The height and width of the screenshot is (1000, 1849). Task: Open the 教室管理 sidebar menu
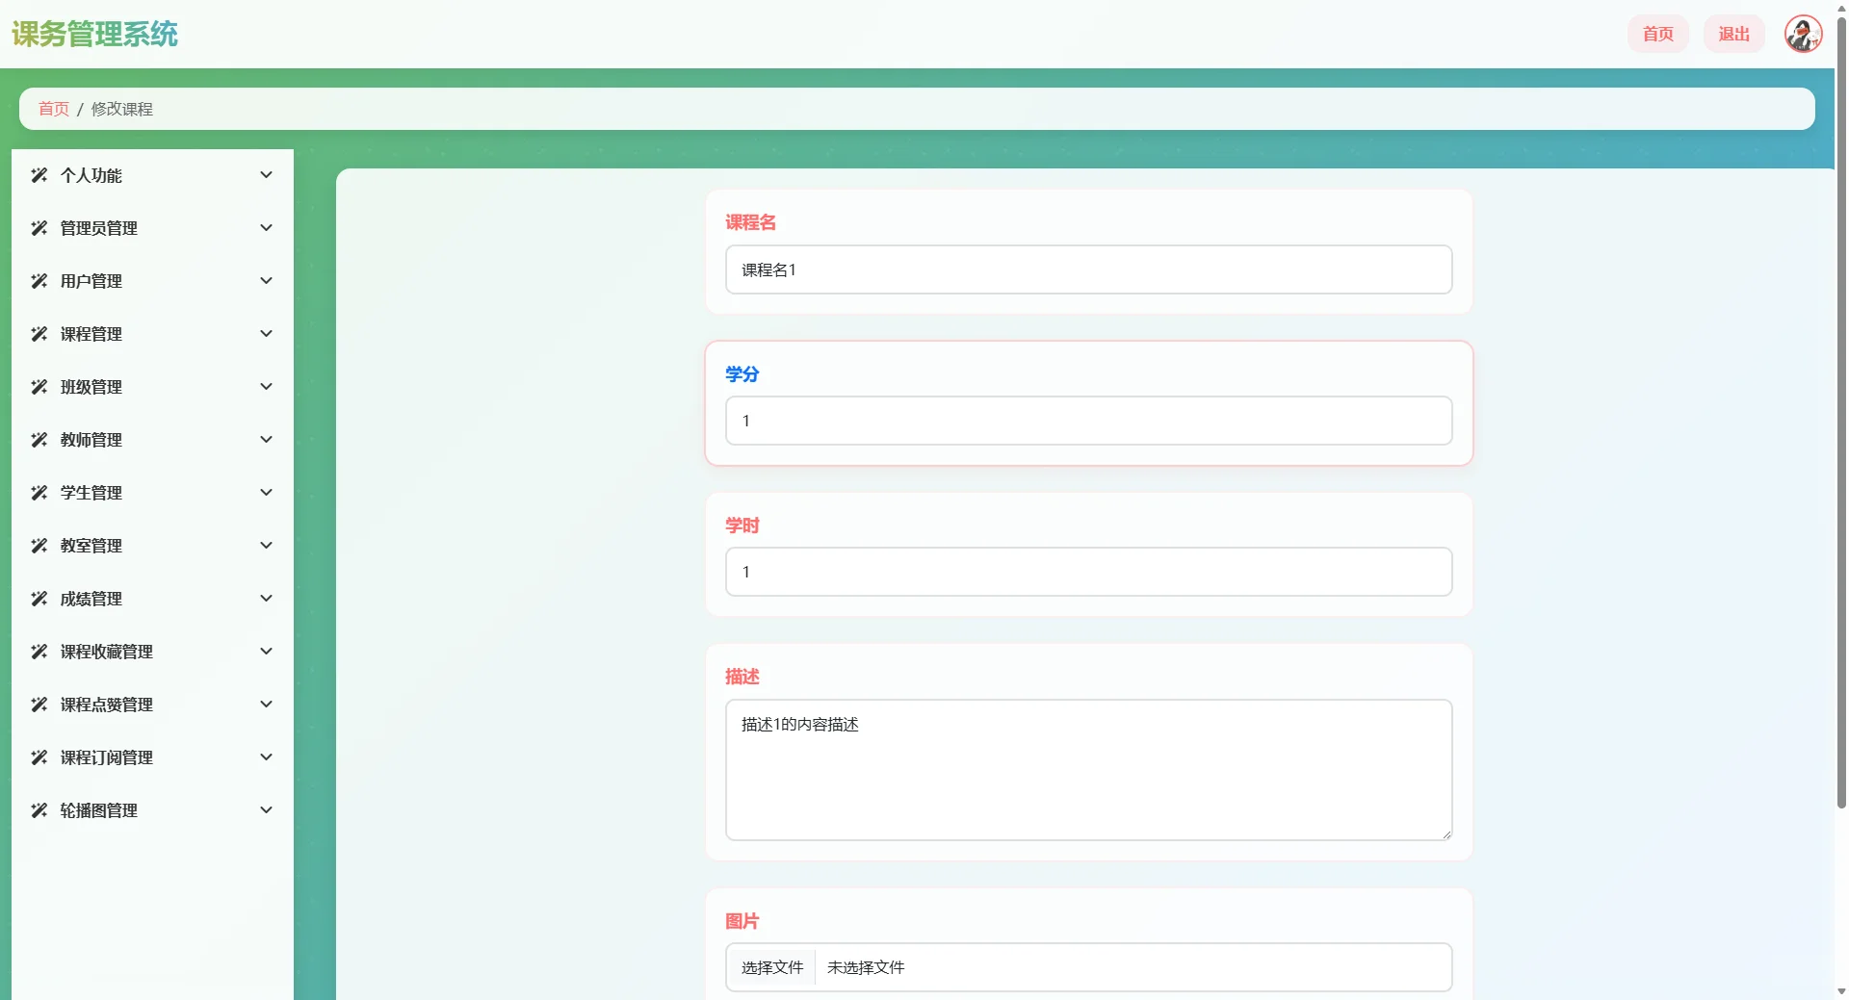coord(152,546)
